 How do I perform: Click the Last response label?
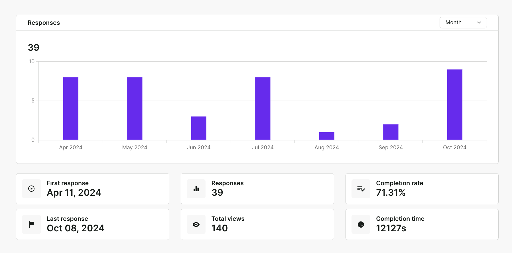(67, 219)
